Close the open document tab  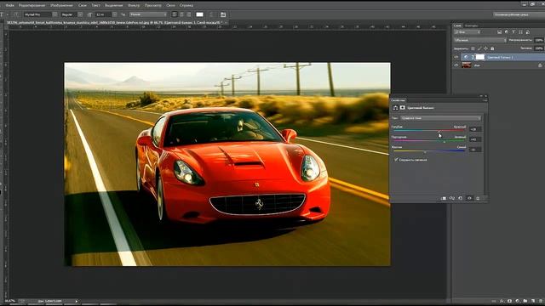(x=226, y=23)
